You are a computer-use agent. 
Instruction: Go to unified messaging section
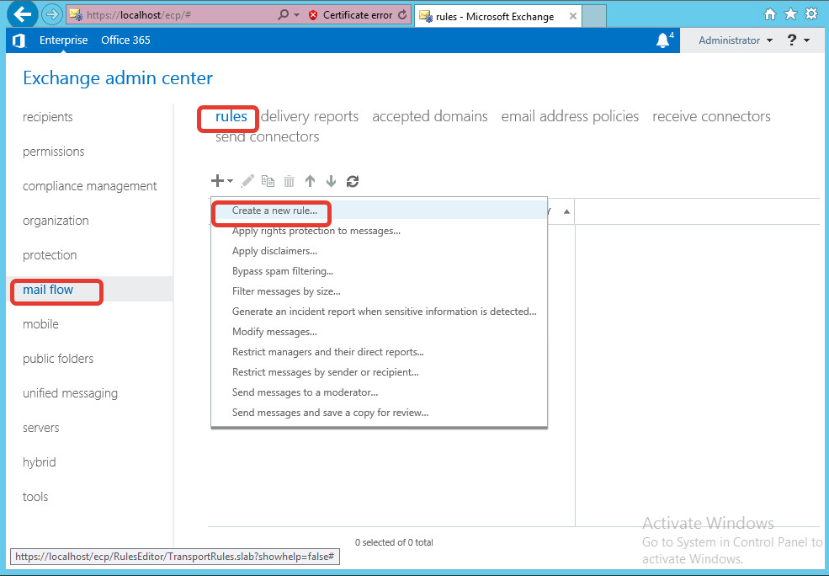coord(70,393)
